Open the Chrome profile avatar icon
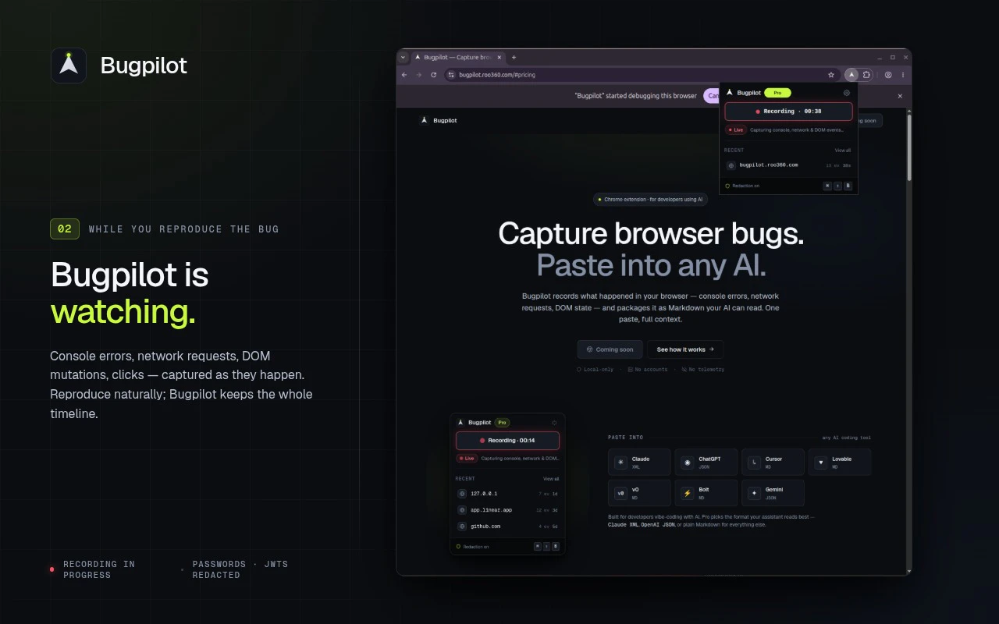Viewport: 999px width, 624px height. (888, 75)
